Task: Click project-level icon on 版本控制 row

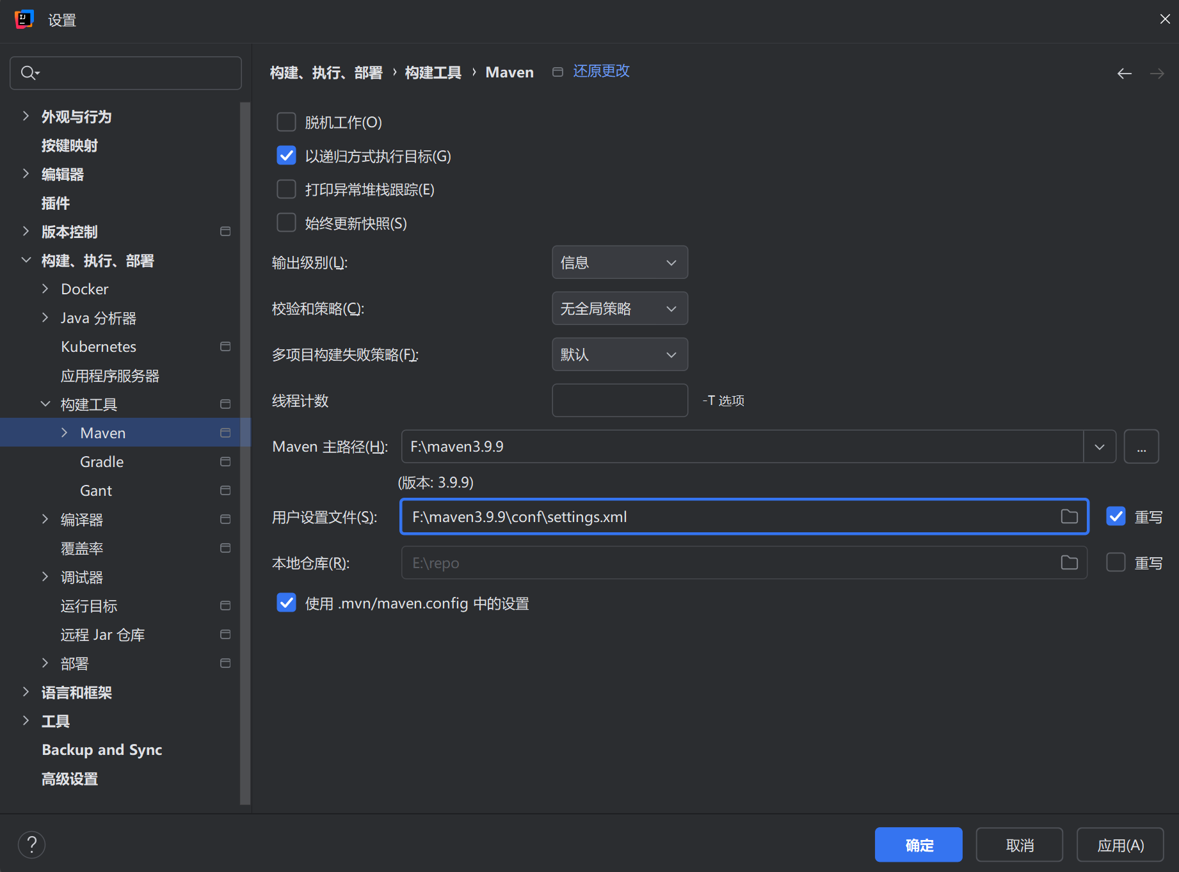Action: (x=225, y=232)
